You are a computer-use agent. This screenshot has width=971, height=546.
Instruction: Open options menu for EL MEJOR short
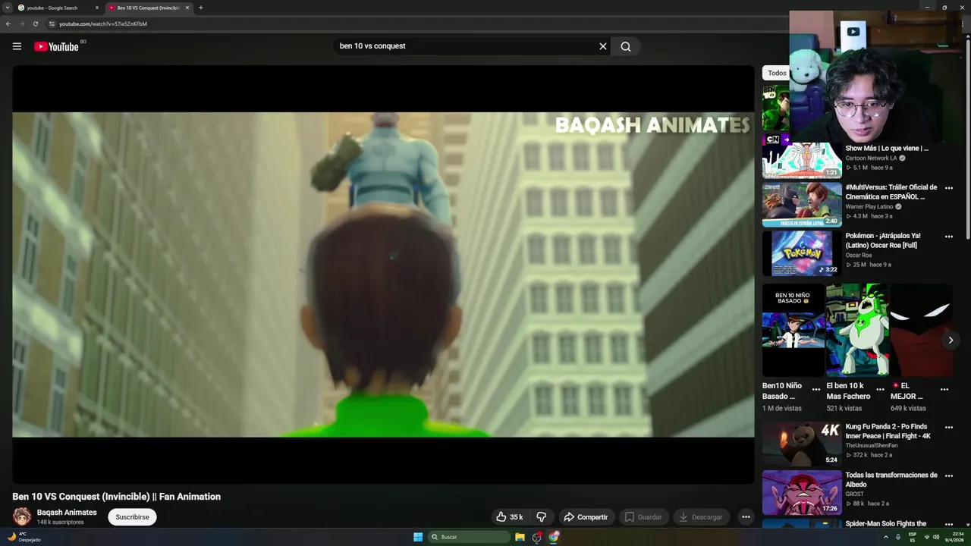944,389
